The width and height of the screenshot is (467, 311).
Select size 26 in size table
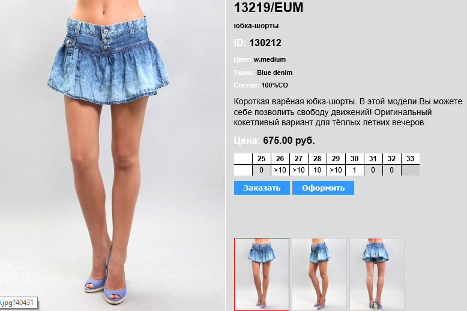280,159
